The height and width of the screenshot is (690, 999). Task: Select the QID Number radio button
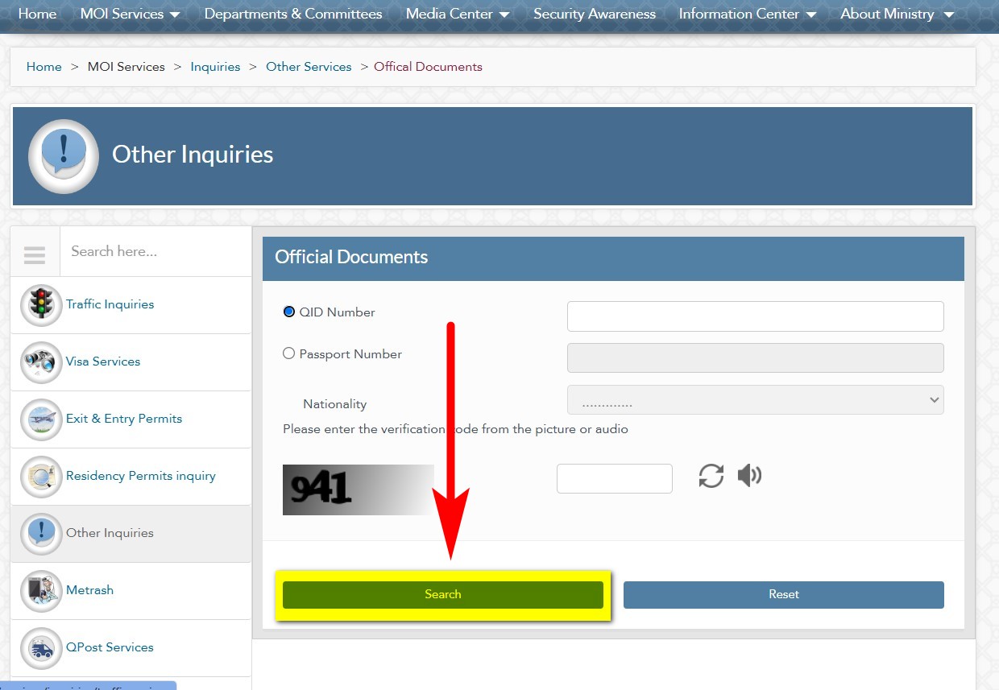point(289,312)
